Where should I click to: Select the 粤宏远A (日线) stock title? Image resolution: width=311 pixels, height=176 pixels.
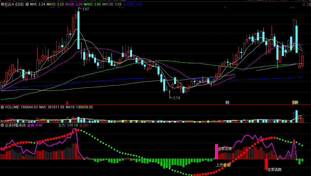12,4
